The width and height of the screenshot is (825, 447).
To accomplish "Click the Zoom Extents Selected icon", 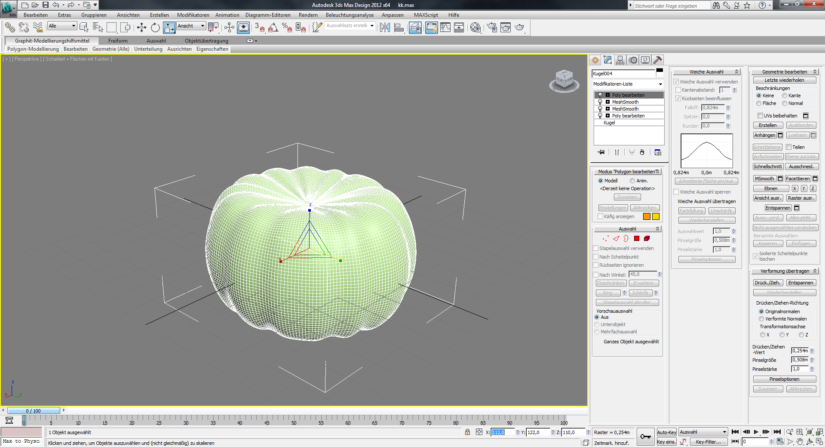I will (810, 432).
